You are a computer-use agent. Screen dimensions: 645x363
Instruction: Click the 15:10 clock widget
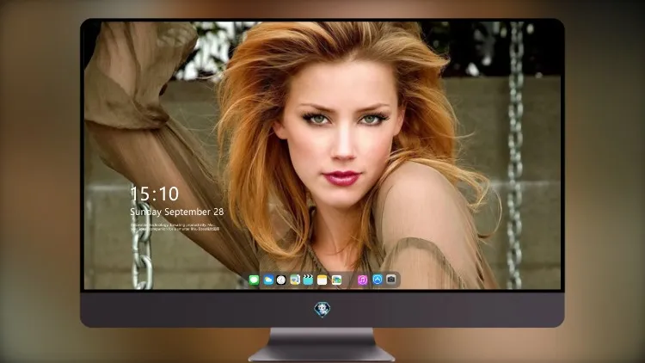154,194
